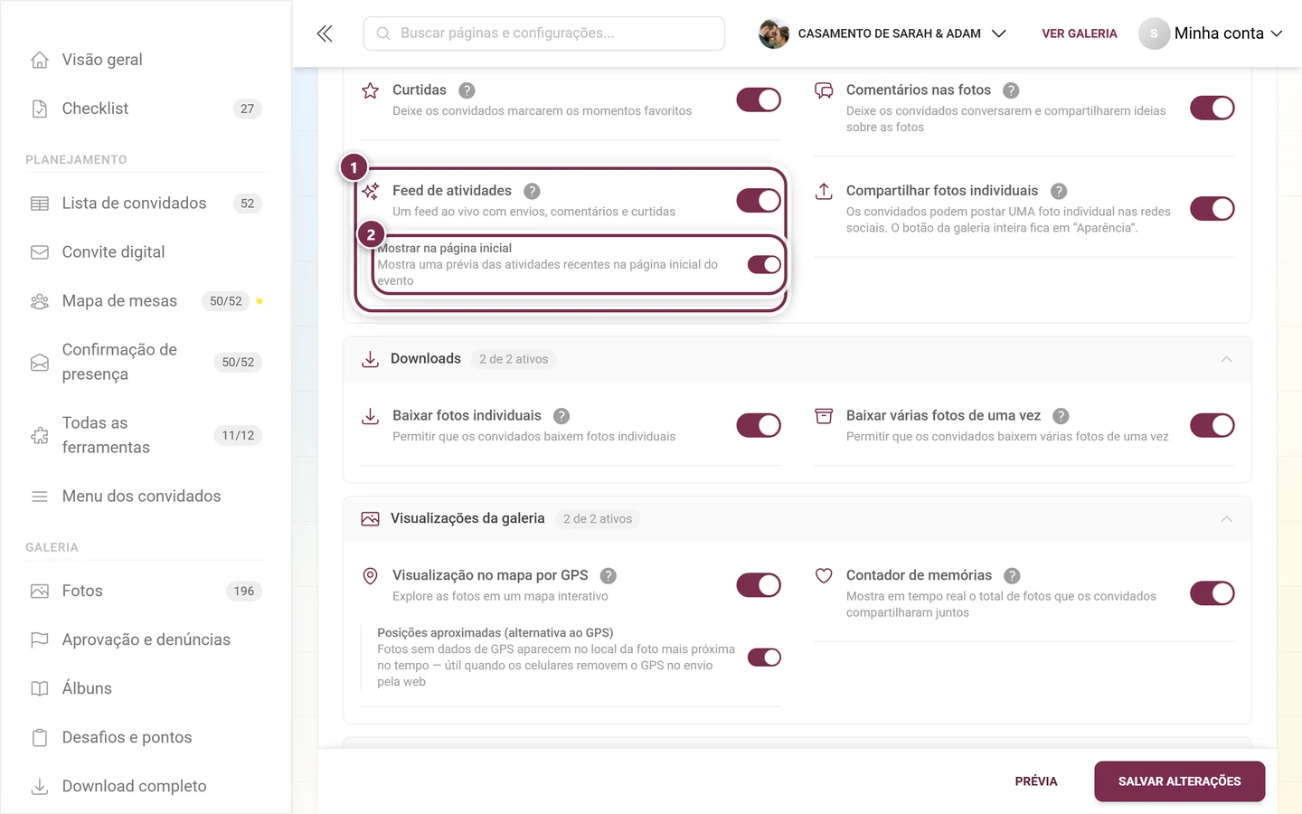Open help for Contador de memórias
The width and height of the screenshot is (1302, 814).
(1012, 575)
